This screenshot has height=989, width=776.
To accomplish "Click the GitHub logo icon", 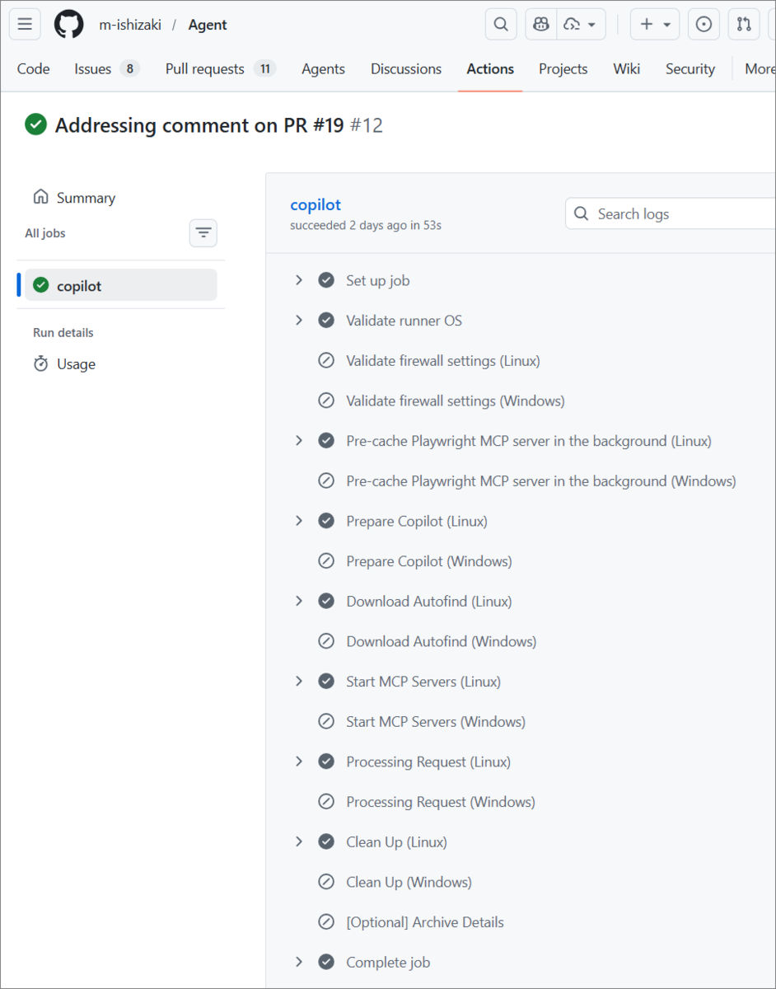I will point(69,25).
